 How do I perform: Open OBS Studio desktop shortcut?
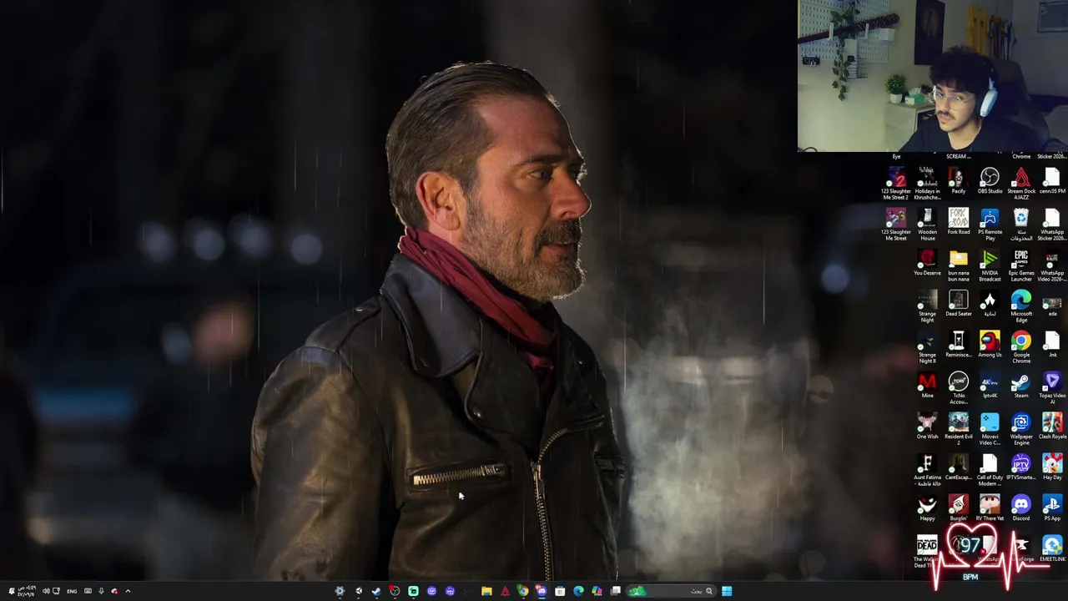(x=990, y=181)
